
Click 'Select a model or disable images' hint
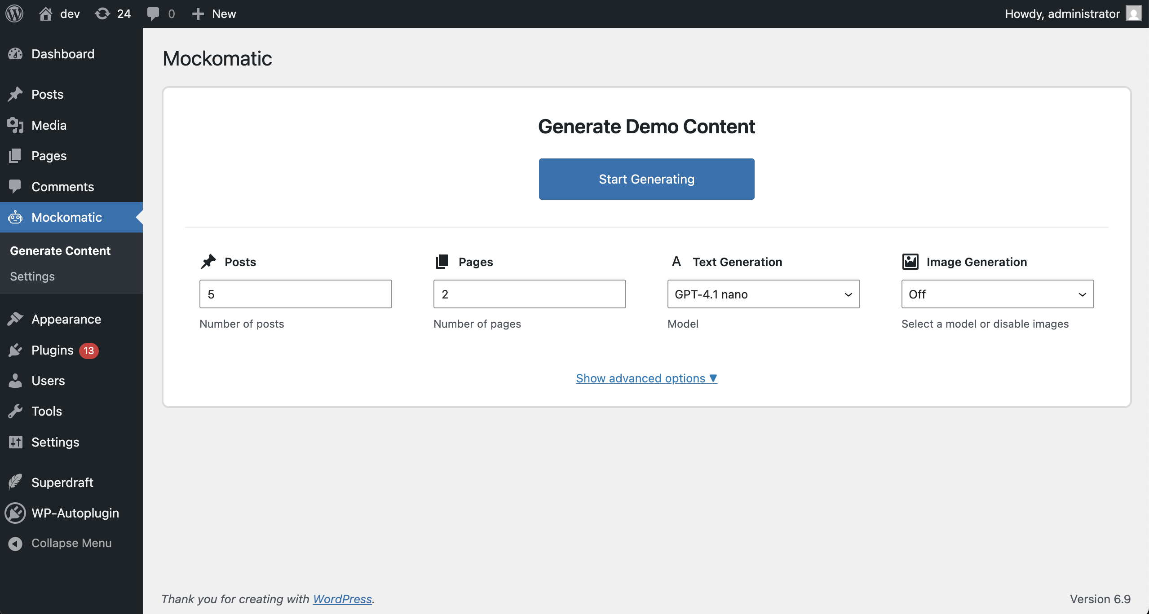[985, 324]
